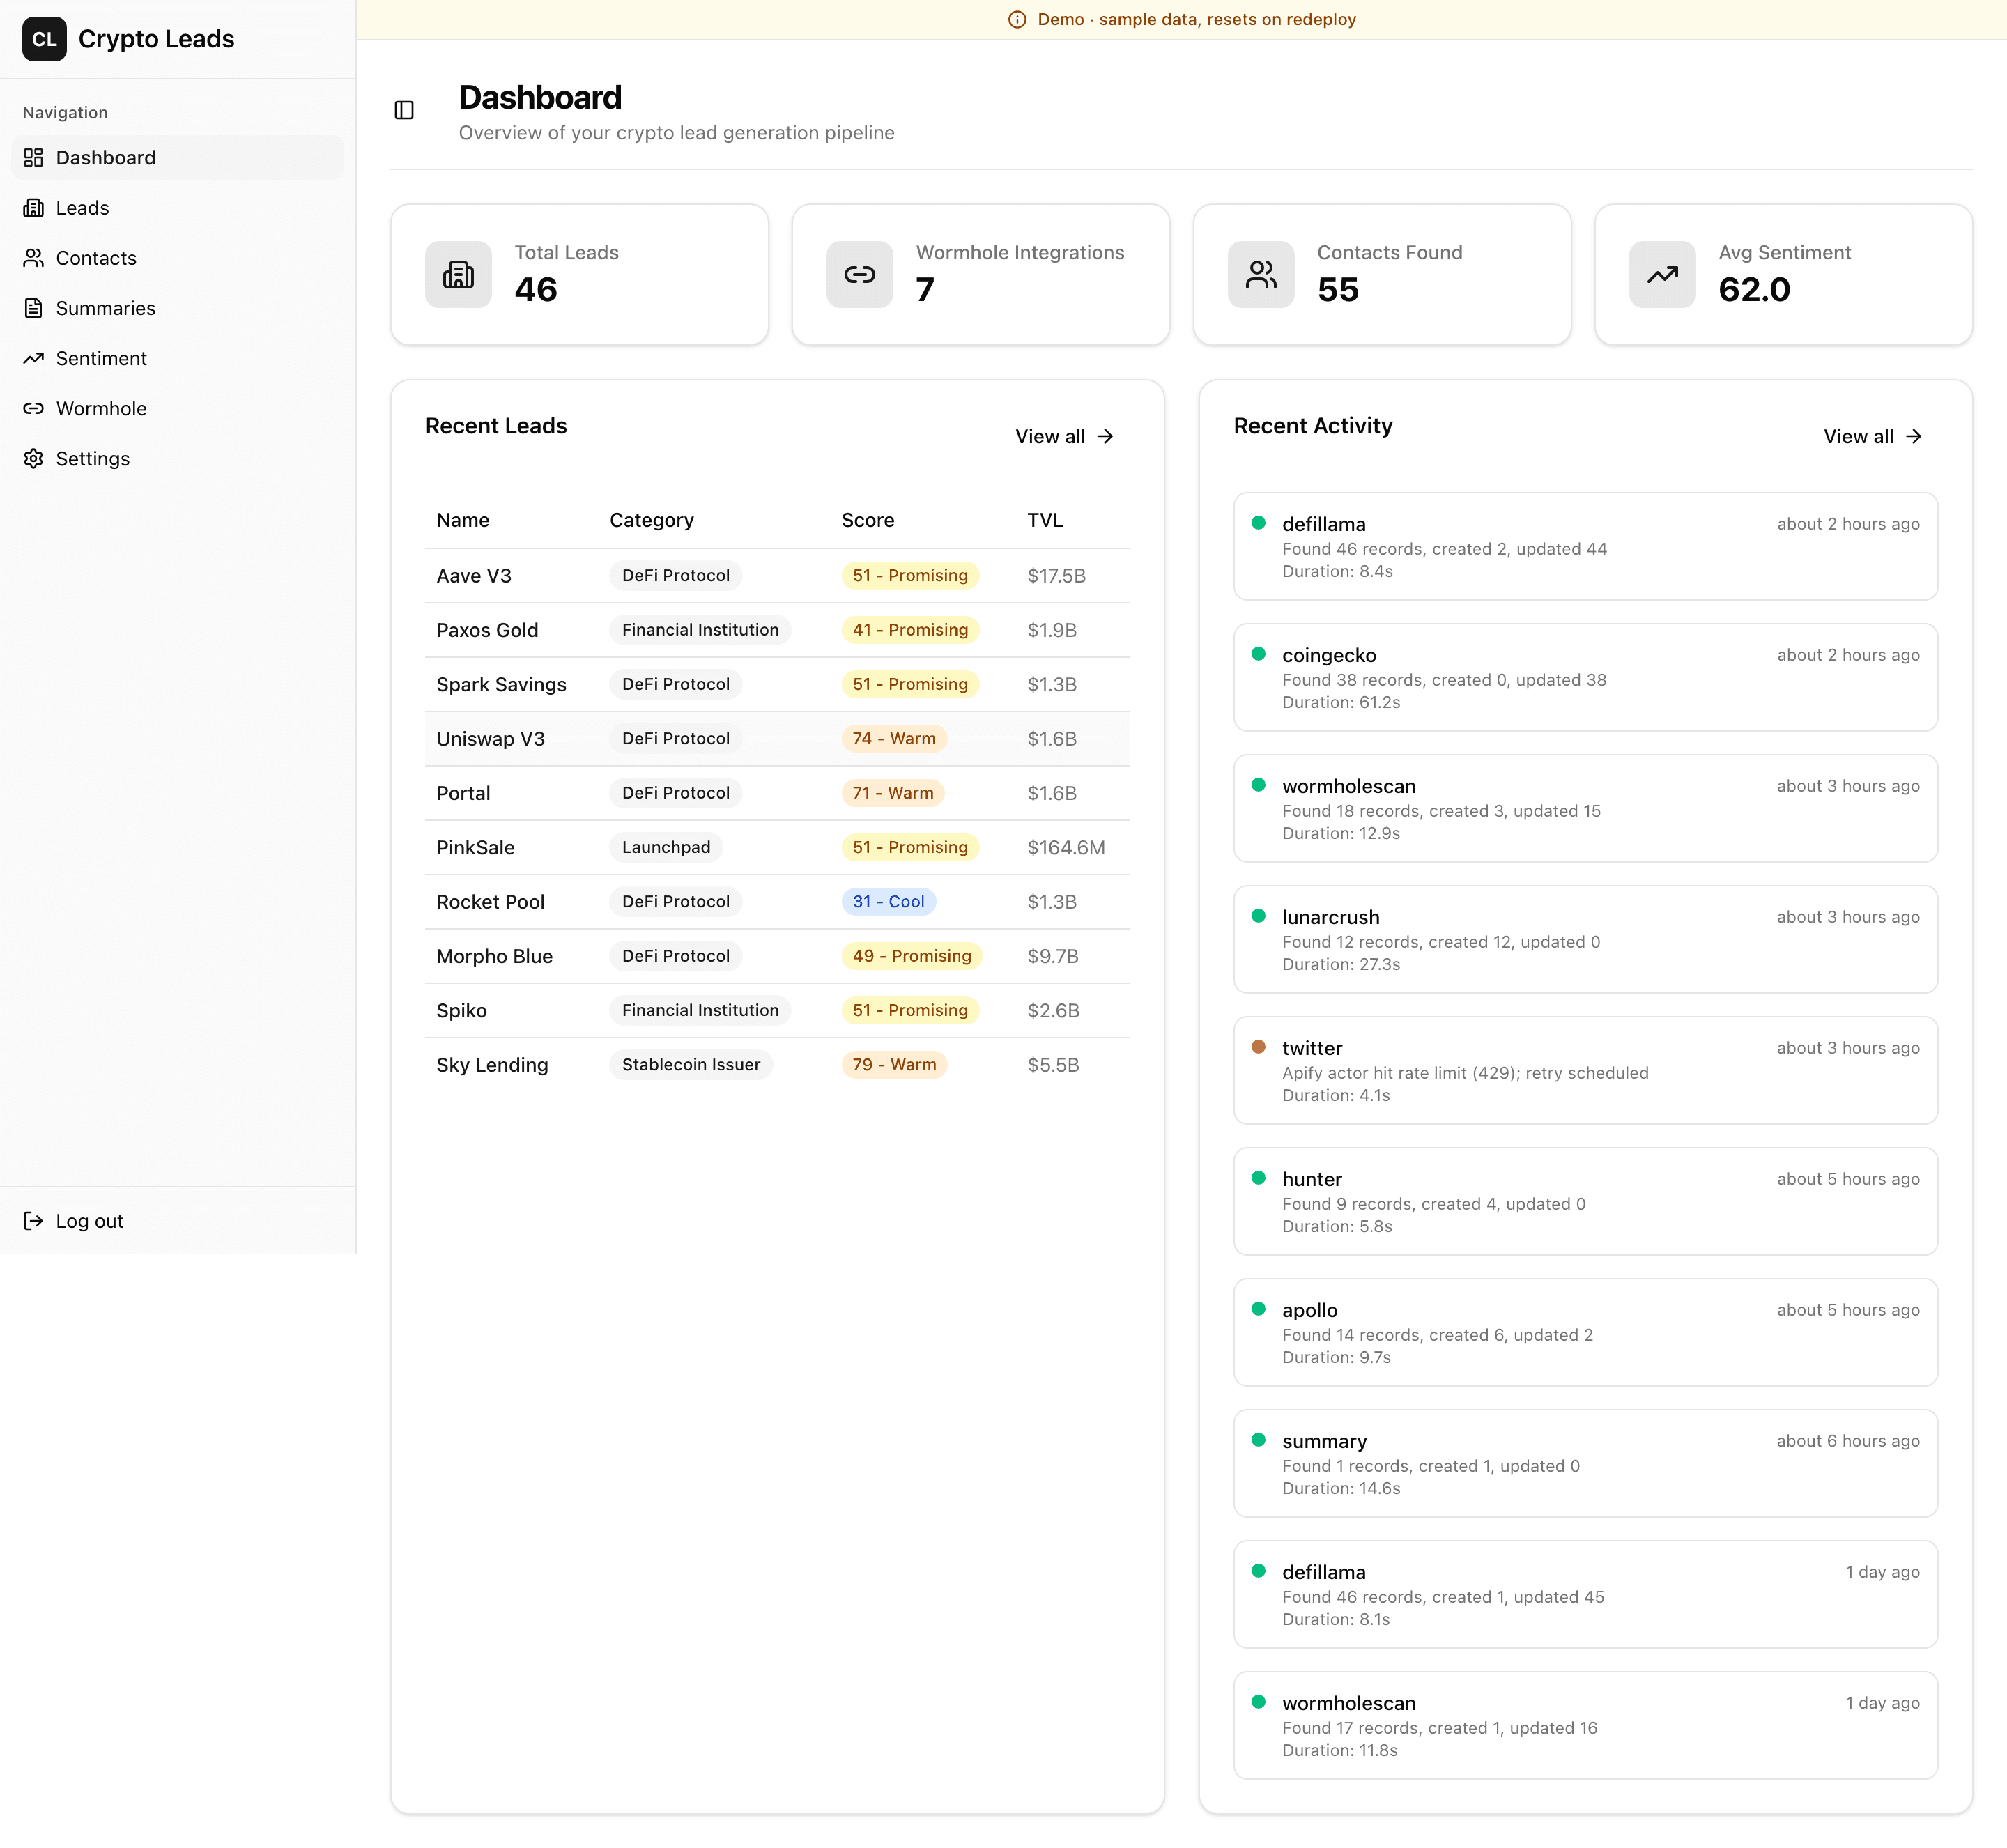Click the Log out button
This screenshot has height=1848, width=2007.
(x=177, y=1220)
